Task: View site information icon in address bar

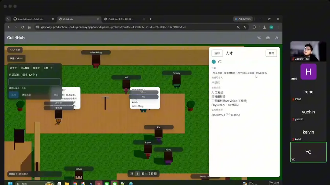Action: click(37, 27)
